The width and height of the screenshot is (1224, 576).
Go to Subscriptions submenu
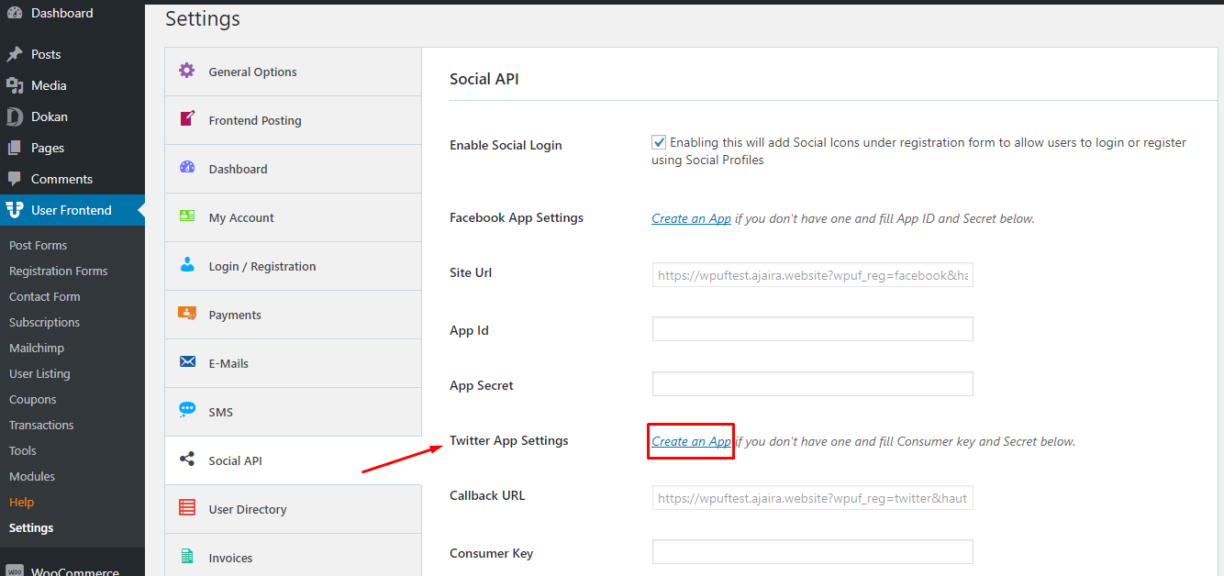click(44, 322)
